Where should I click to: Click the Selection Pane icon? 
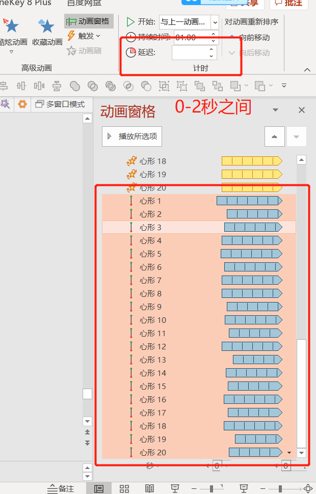coord(217,86)
